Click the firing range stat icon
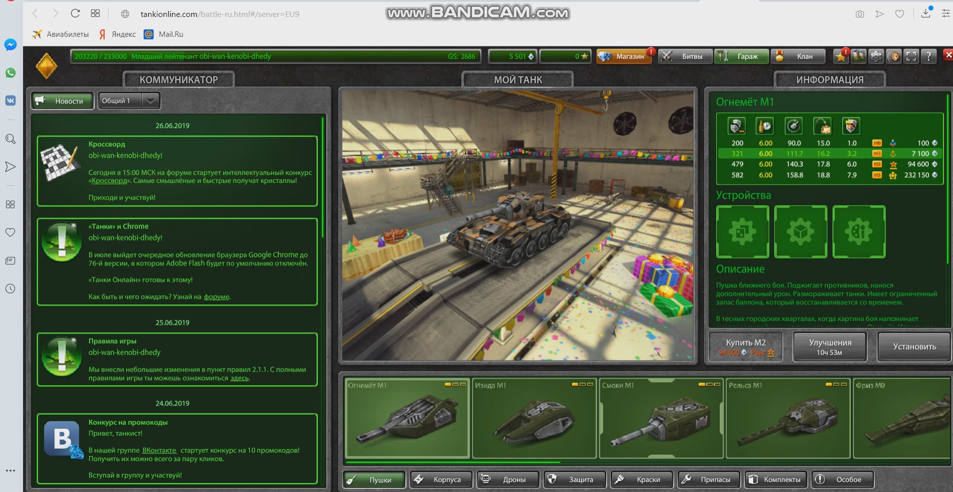Screen dimensions: 953x492 pos(822,126)
